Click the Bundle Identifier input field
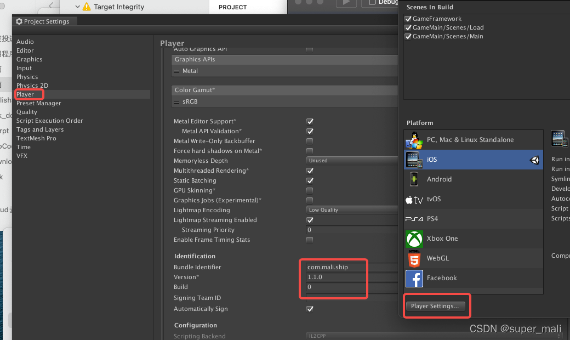This screenshot has width=570, height=340. (352, 267)
